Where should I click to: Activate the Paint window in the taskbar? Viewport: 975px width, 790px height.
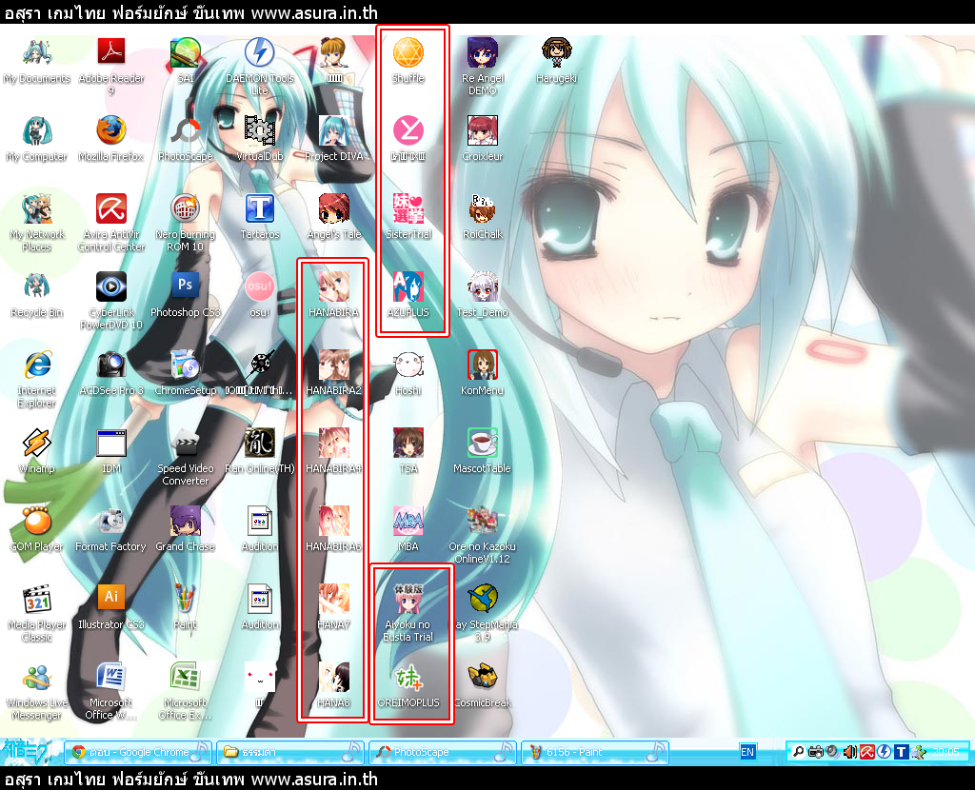[x=594, y=752]
